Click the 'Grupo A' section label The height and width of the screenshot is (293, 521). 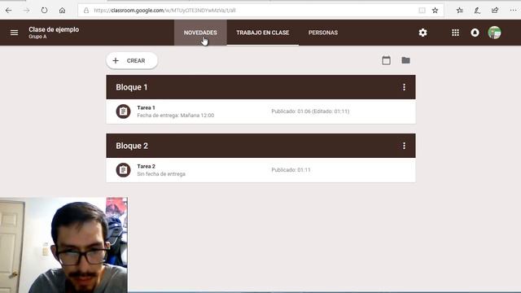pos(37,37)
